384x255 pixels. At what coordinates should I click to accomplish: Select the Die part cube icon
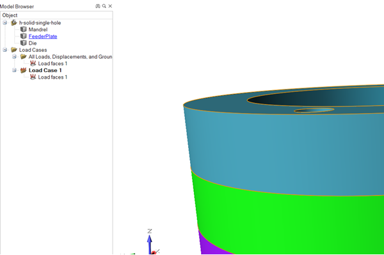click(24, 43)
